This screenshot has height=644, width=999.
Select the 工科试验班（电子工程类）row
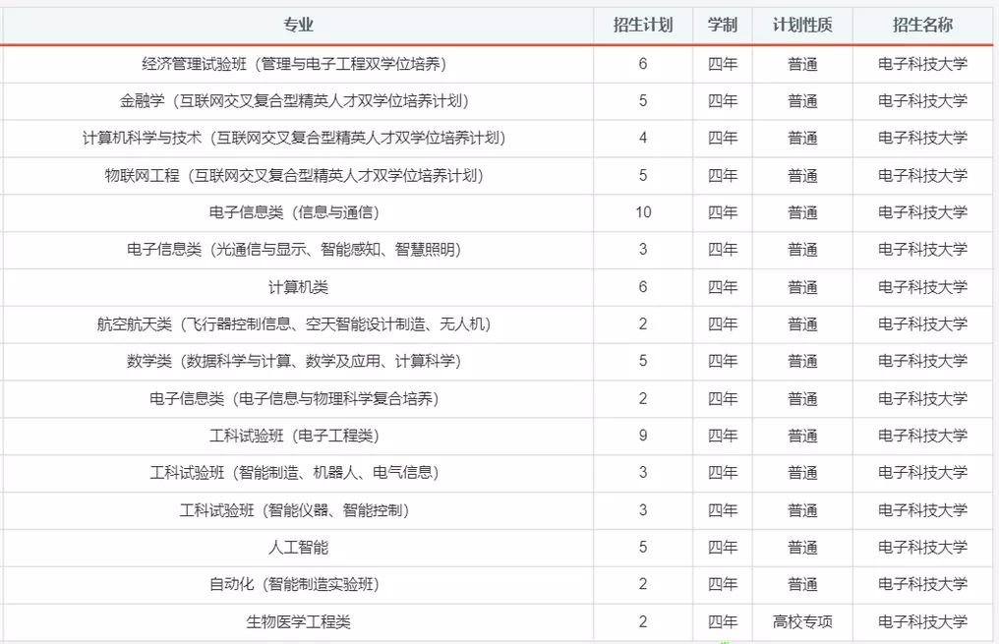point(299,436)
